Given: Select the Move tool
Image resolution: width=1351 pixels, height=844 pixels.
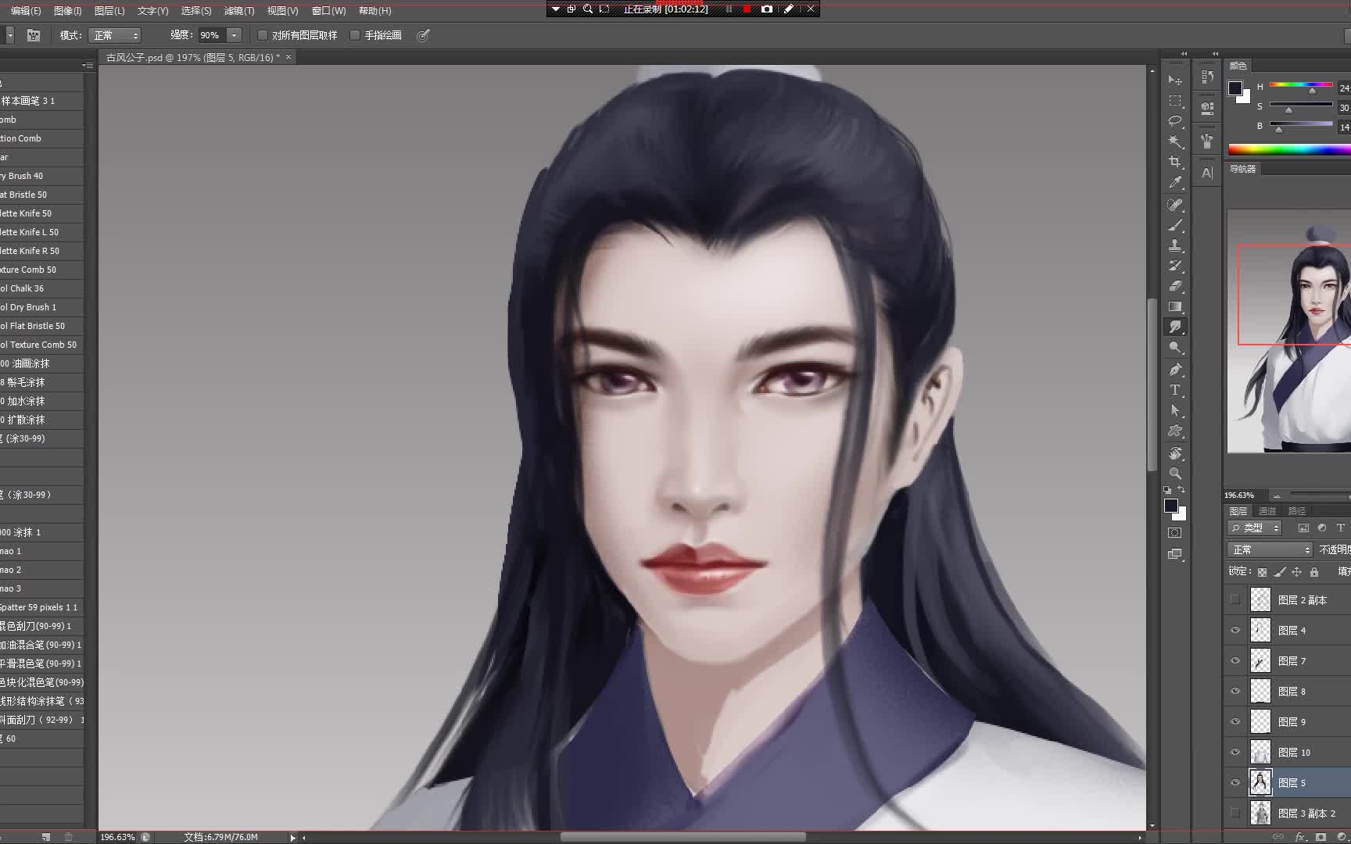Looking at the screenshot, I should 1175,81.
